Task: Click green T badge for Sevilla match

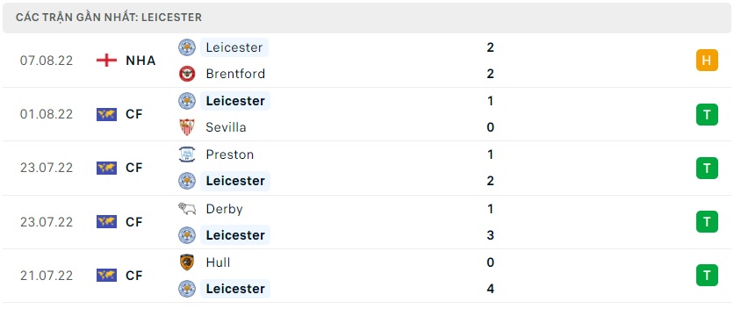Action: pyautogui.click(x=707, y=114)
